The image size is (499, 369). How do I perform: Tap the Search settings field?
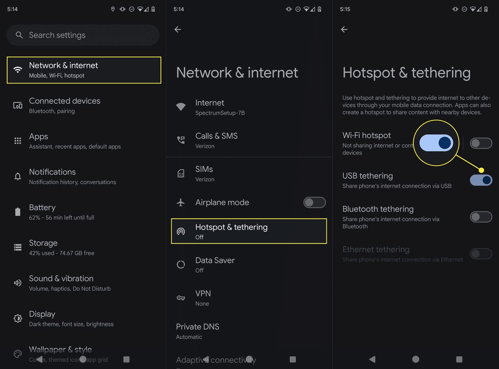click(83, 35)
